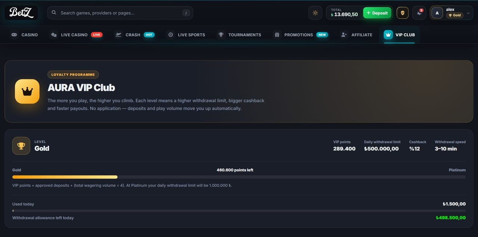This screenshot has height=237, width=478.
Task: Click the Crash plane icon
Action: [118, 35]
